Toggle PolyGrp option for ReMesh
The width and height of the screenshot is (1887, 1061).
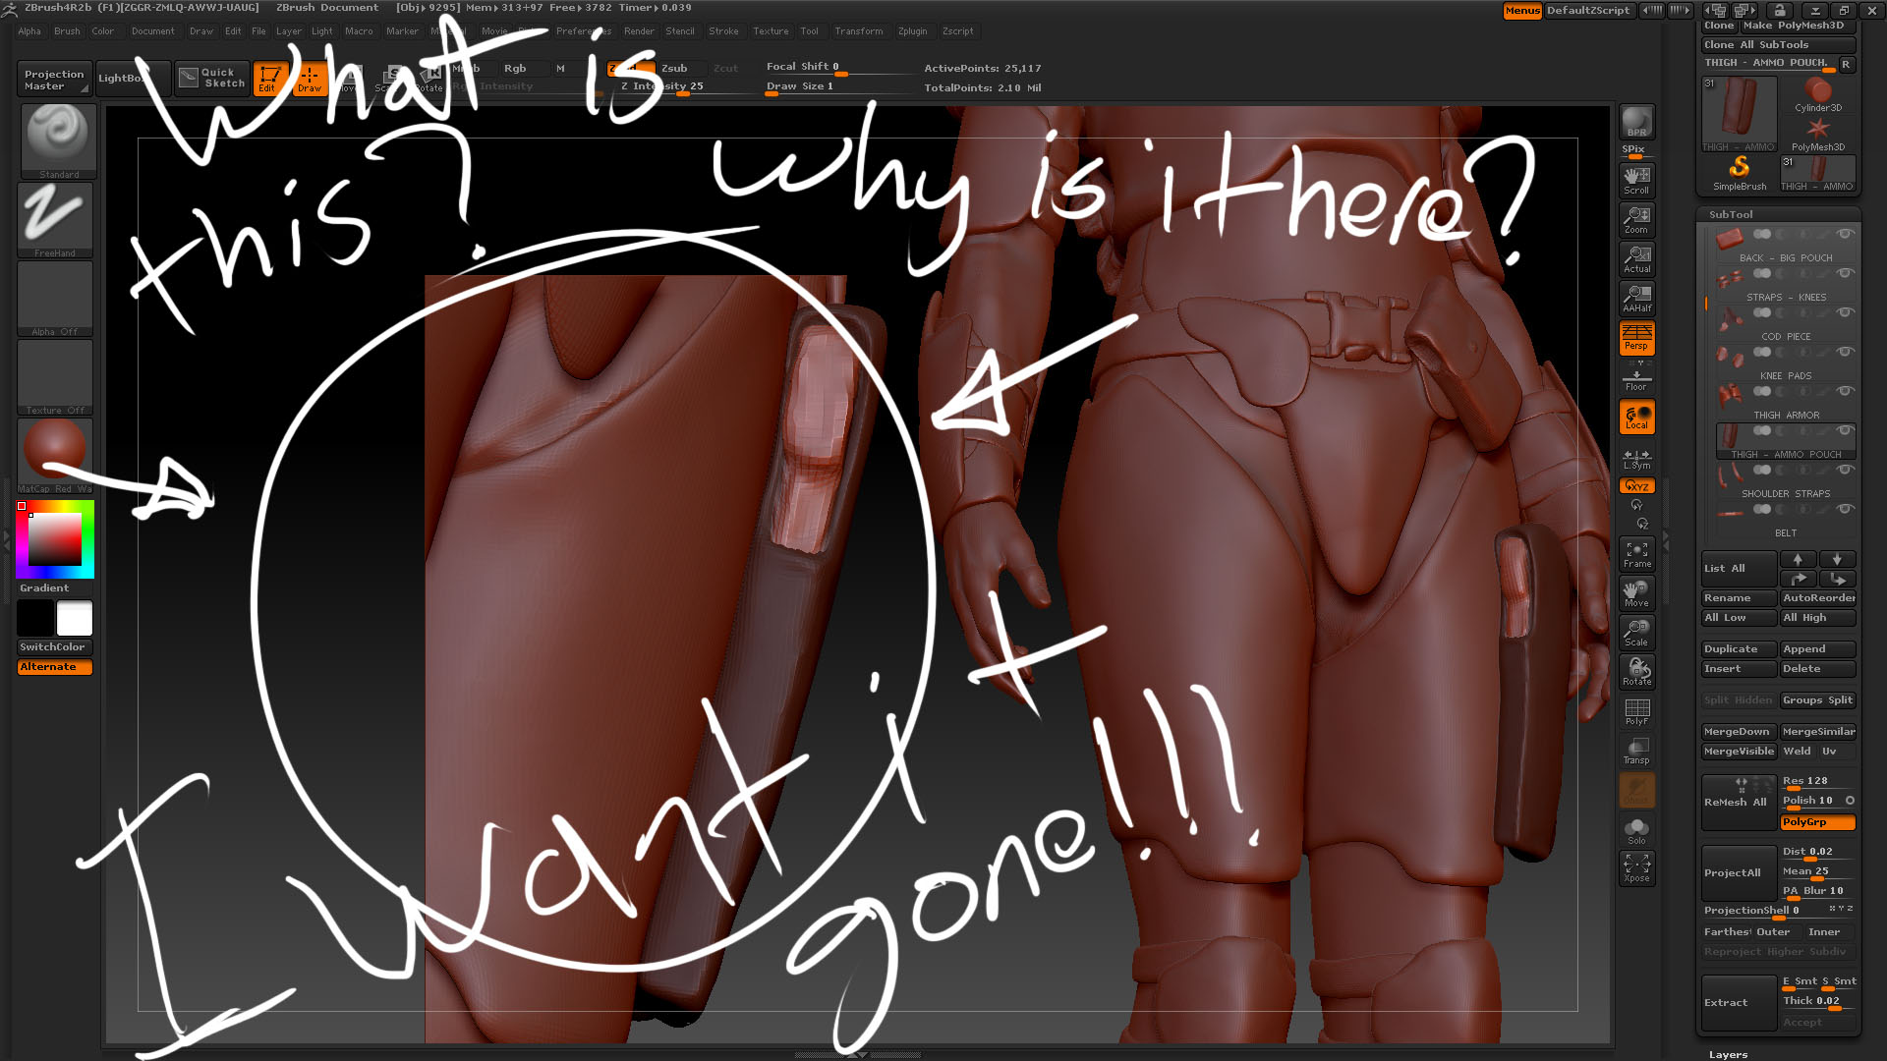(x=1817, y=822)
